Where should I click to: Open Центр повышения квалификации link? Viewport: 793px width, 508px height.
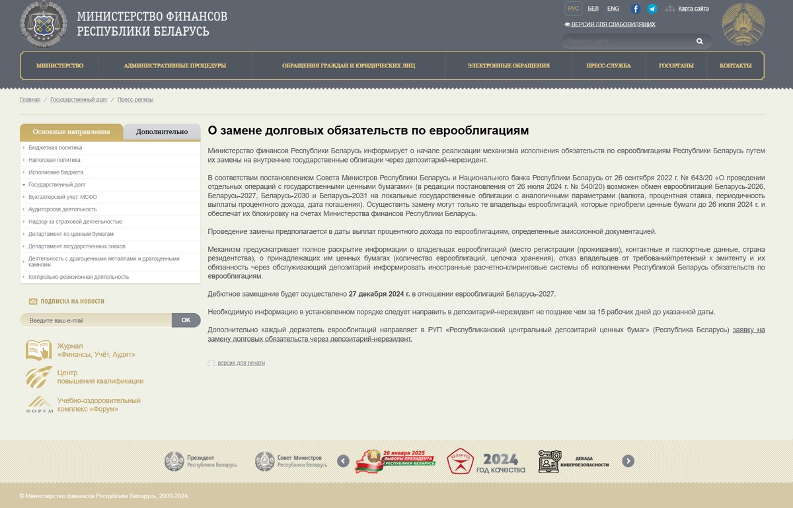[100, 377]
